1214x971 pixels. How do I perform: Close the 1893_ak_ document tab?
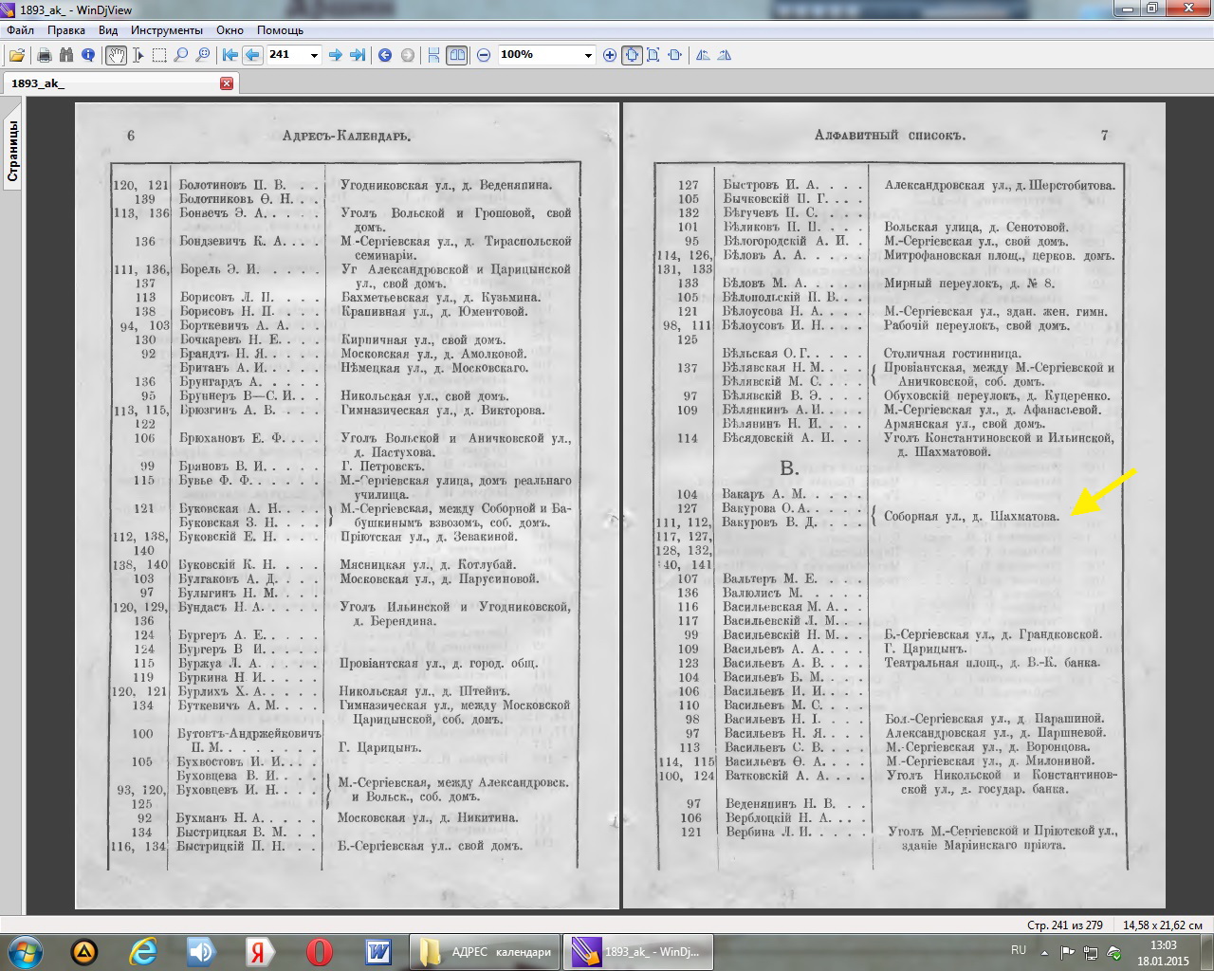227,83
